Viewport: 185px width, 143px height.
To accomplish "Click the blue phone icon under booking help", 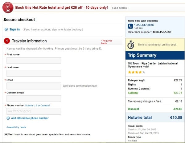I will pos(130,26).
